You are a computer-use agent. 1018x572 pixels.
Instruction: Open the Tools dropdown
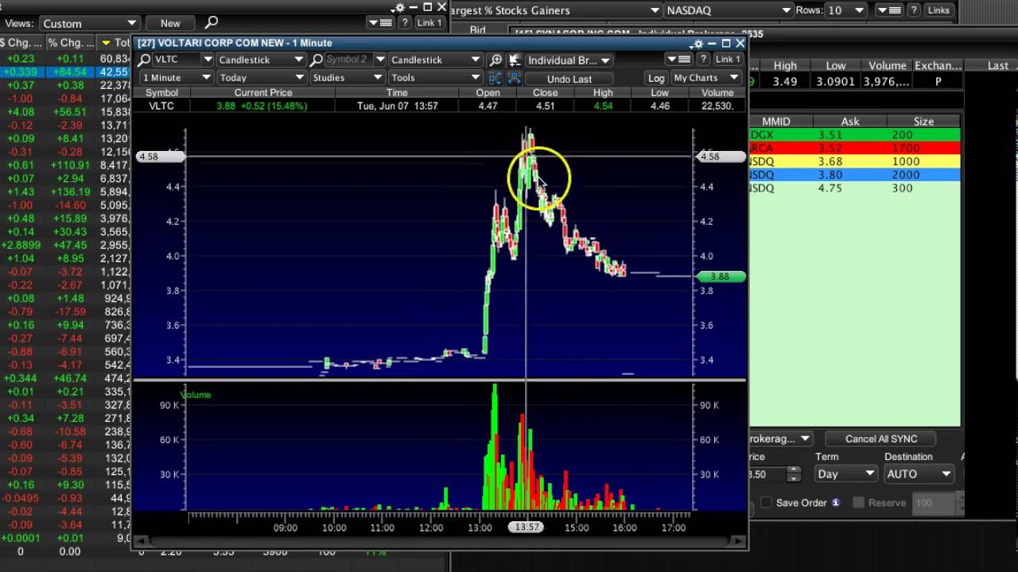tap(435, 78)
